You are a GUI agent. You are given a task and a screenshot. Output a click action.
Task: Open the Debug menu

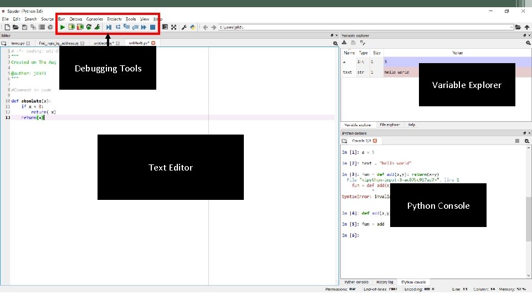(x=76, y=19)
